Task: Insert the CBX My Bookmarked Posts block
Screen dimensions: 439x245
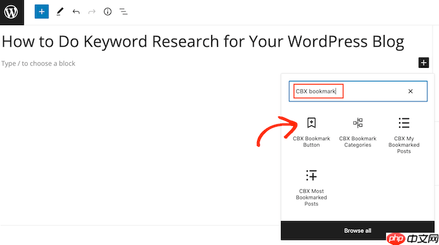Action: (x=403, y=135)
